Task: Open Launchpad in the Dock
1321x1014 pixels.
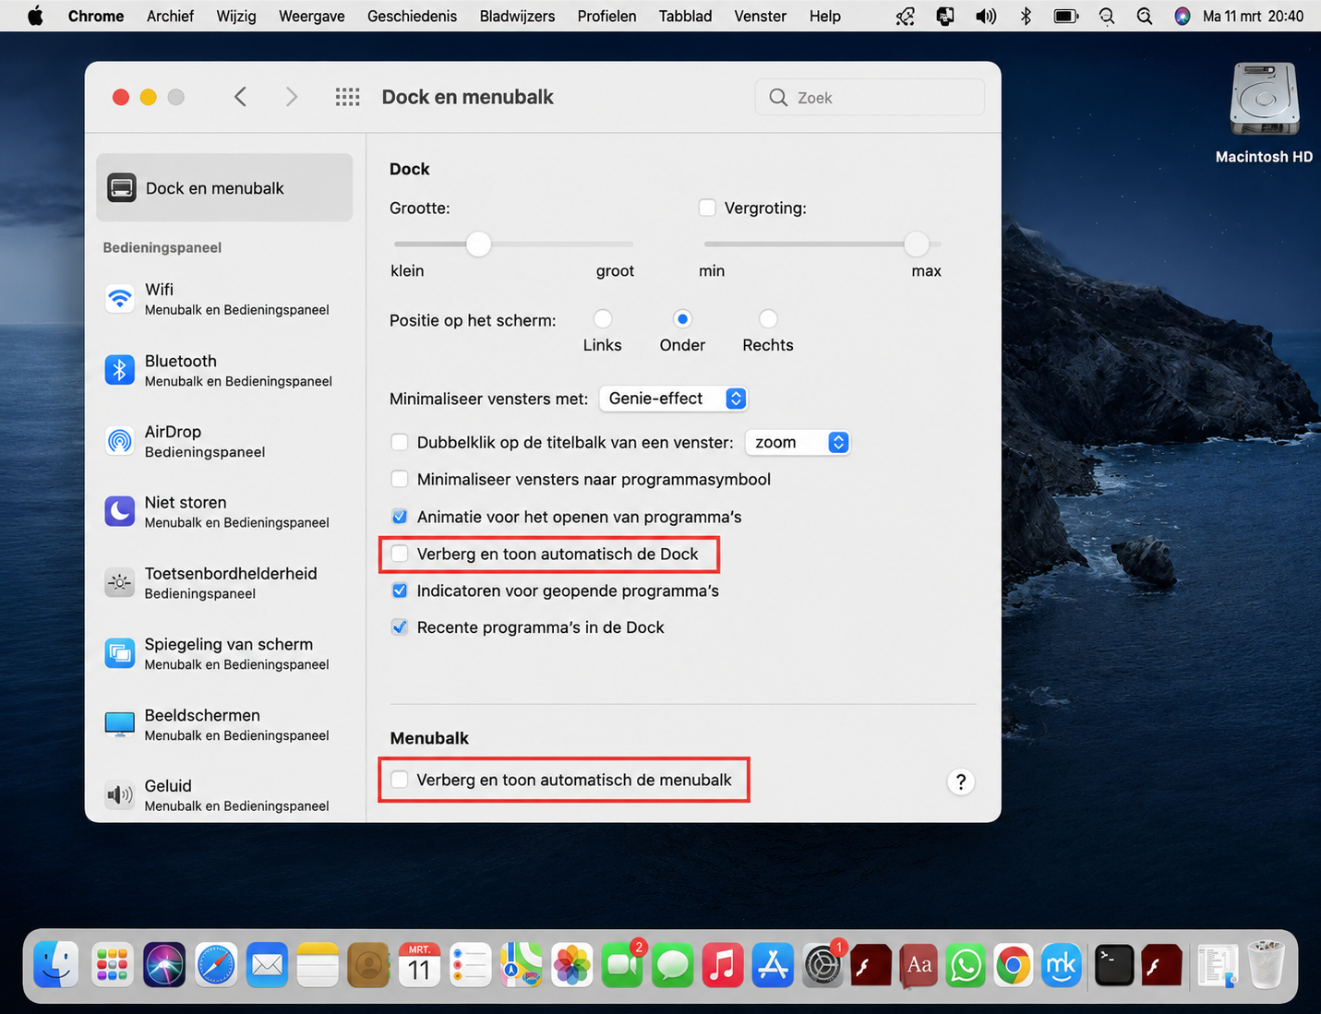Action: (113, 965)
